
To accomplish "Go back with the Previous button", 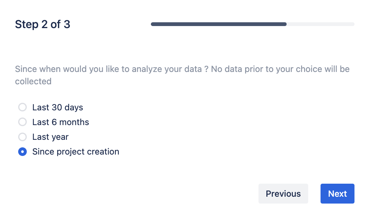I will [283, 194].
